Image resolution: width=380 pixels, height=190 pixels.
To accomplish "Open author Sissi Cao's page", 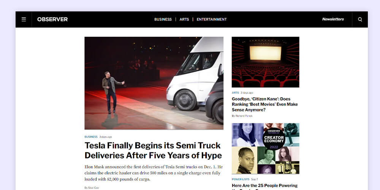I will (93, 188).
